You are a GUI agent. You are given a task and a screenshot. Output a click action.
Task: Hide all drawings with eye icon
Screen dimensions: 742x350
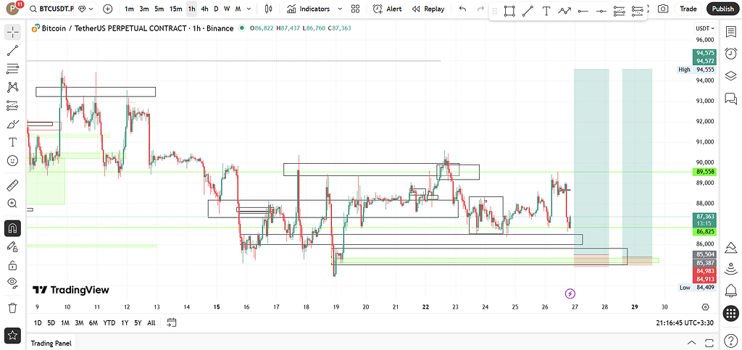(x=12, y=283)
